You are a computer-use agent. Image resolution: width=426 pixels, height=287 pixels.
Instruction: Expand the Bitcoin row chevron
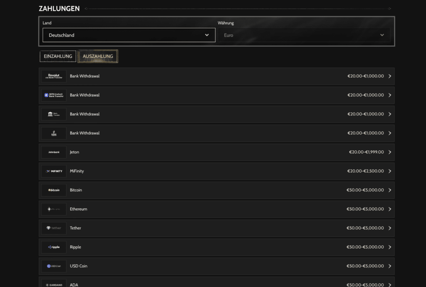pyautogui.click(x=389, y=190)
